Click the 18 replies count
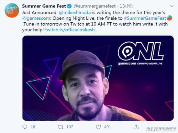Viewport: 178px width, 133px height. tap(33, 127)
